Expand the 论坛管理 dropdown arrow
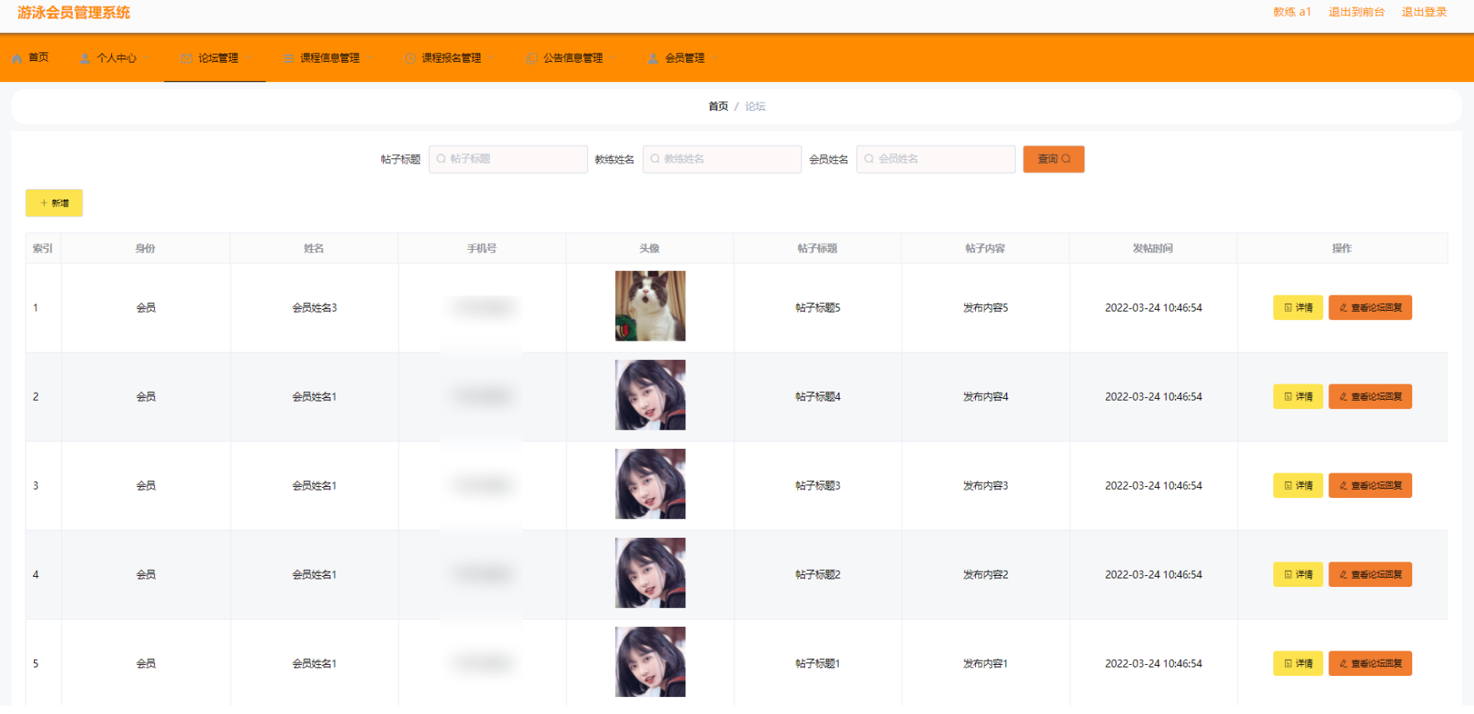This screenshot has height=714, width=1474. pos(249,58)
